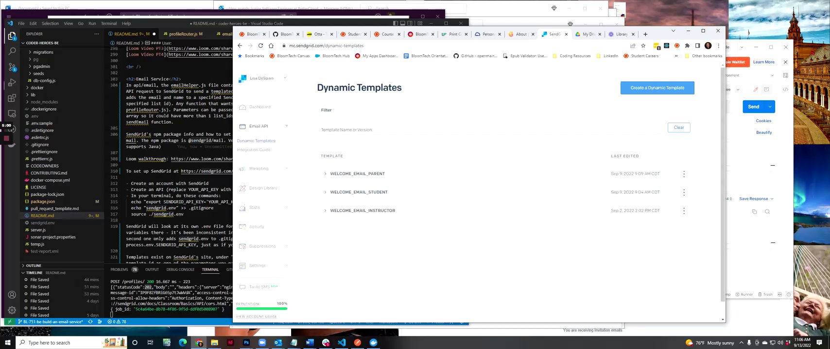Open the Terminal menu in VS Code
830x349 pixels.
tap(109, 23)
